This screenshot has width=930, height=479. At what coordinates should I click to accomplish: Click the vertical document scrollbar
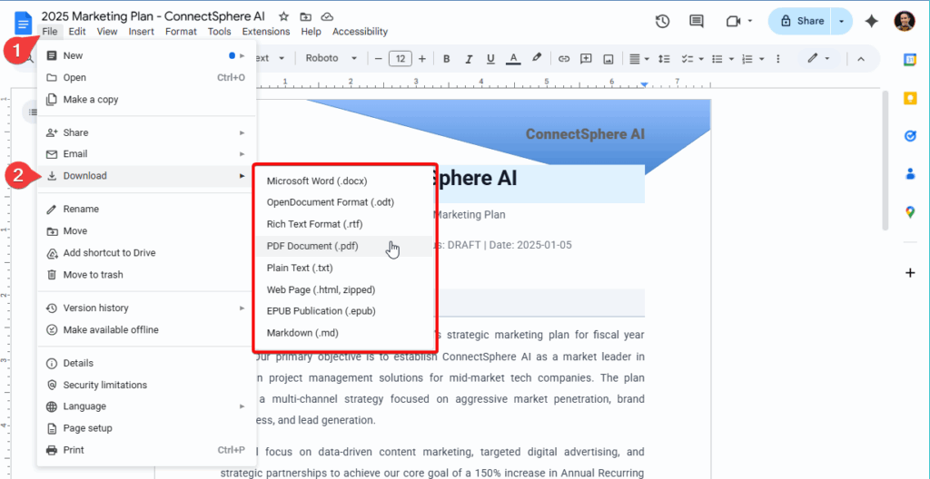pyautogui.click(x=885, y=160)
